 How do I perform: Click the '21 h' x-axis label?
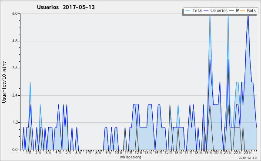pos(228,153)
